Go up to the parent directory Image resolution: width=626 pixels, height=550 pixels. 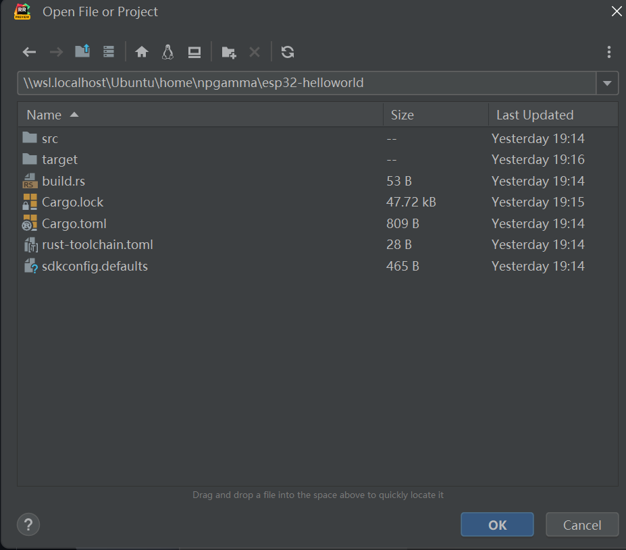82,51
